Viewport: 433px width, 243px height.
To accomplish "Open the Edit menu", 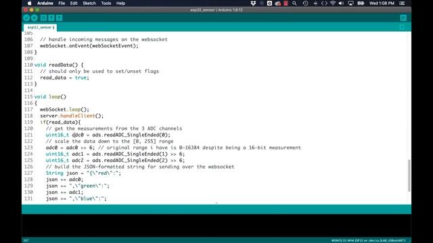I will pyautogui.click(x=74, y=3).
